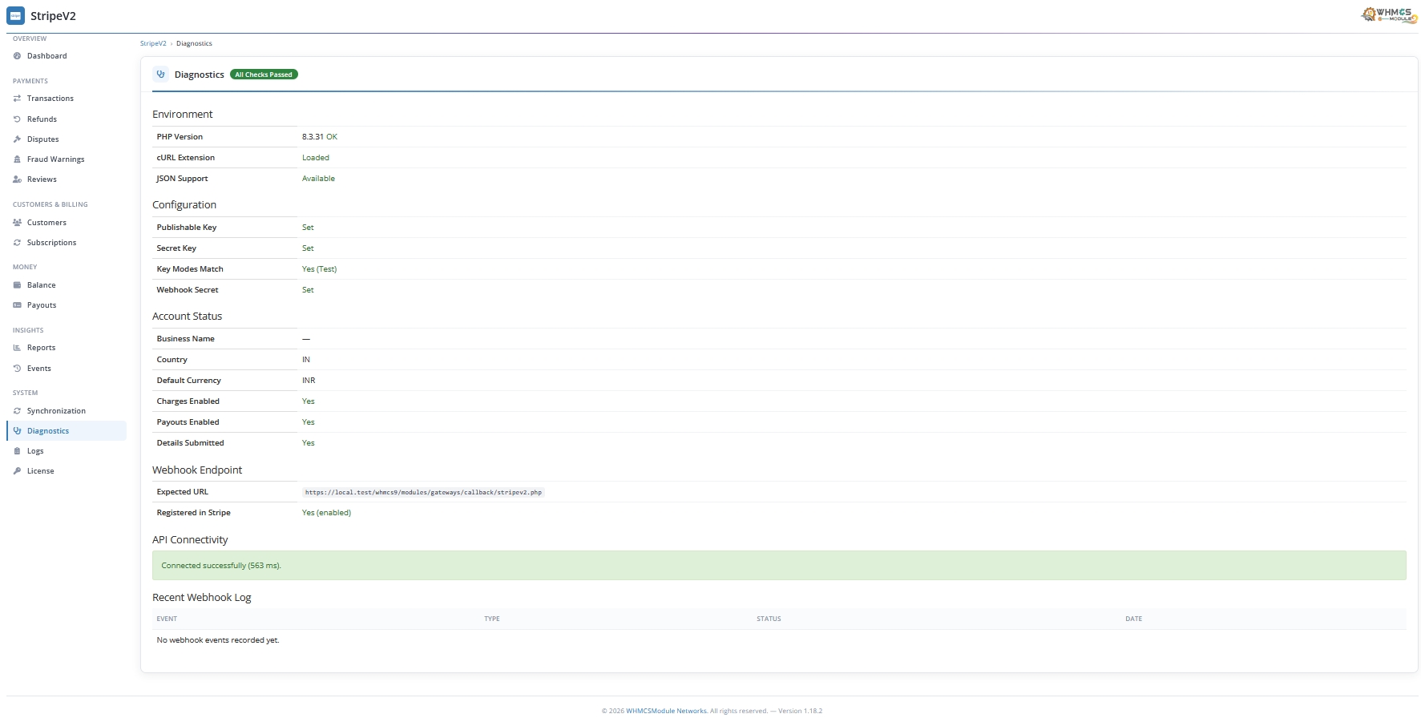Screen dimensions: 1421x722
Task: Open the Customers list
Action: (x=67, y=223)
